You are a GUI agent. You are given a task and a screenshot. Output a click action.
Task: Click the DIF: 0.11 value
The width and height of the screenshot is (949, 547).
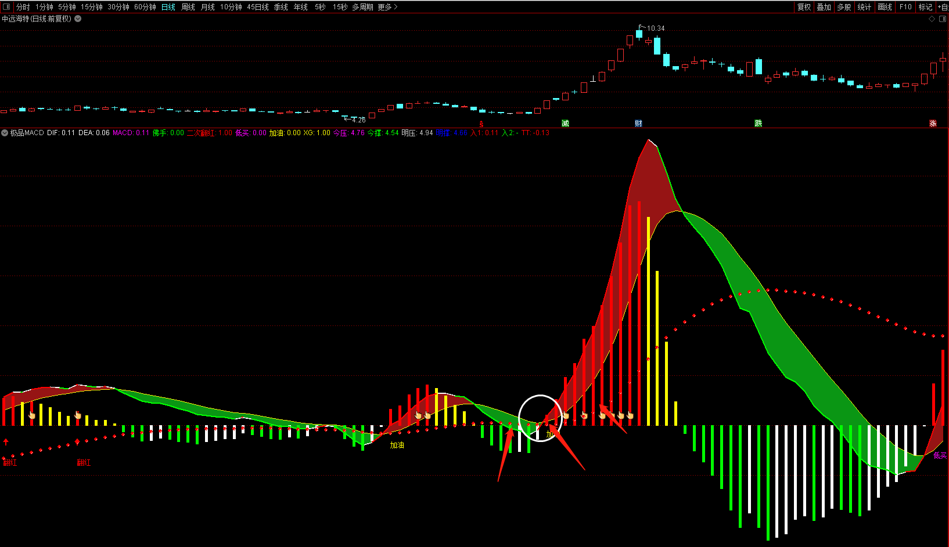(x=61, y=133)
